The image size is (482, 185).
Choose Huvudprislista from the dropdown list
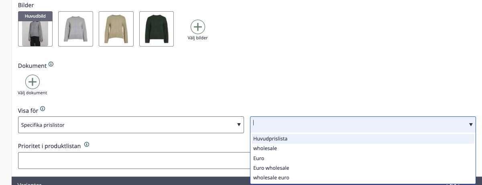[x=363, y=139]
